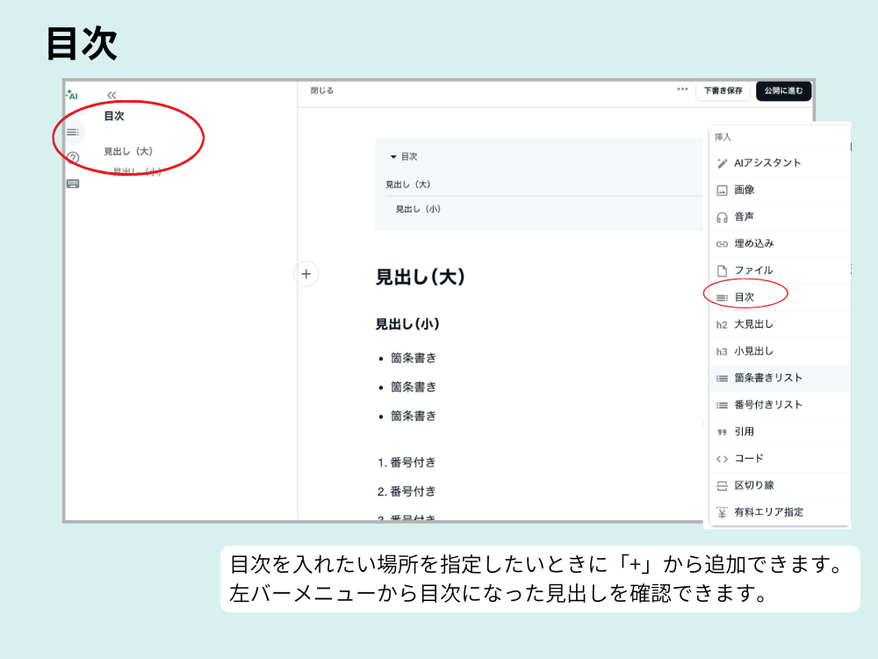Image resolution: width=878 pixels, height=659 pixels.
Task: Open the table of contents sidebar icon
Action: click(72, 134)
